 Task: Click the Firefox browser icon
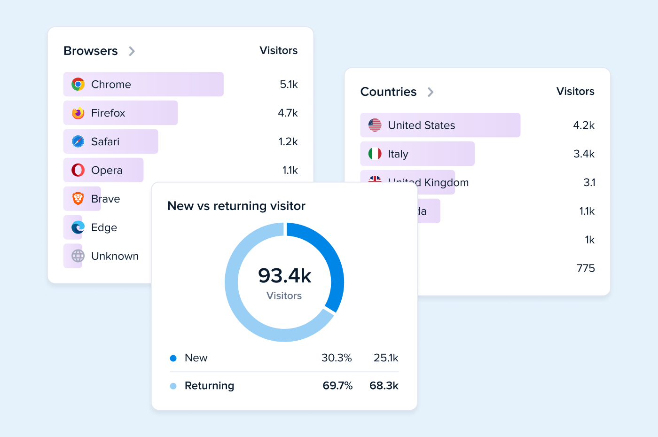(x=78, y=113)
